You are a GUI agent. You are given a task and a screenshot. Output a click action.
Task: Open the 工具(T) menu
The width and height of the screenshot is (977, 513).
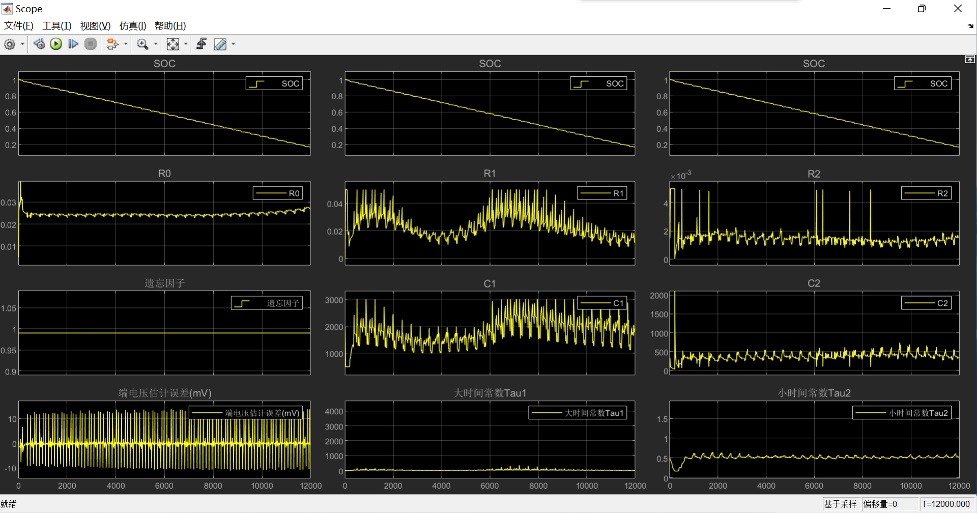click(57, 26)
